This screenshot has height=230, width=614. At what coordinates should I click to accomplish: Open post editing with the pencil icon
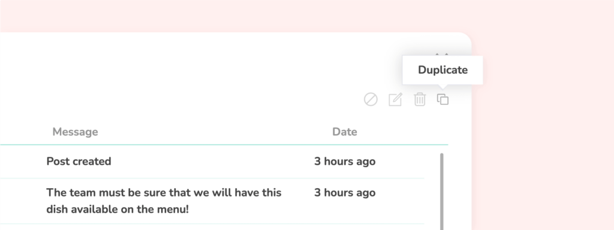pyautogui.click(x=395, y=99)
